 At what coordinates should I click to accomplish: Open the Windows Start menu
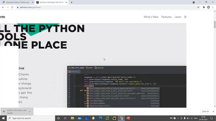pyautogui.click(x=3, y=118)
